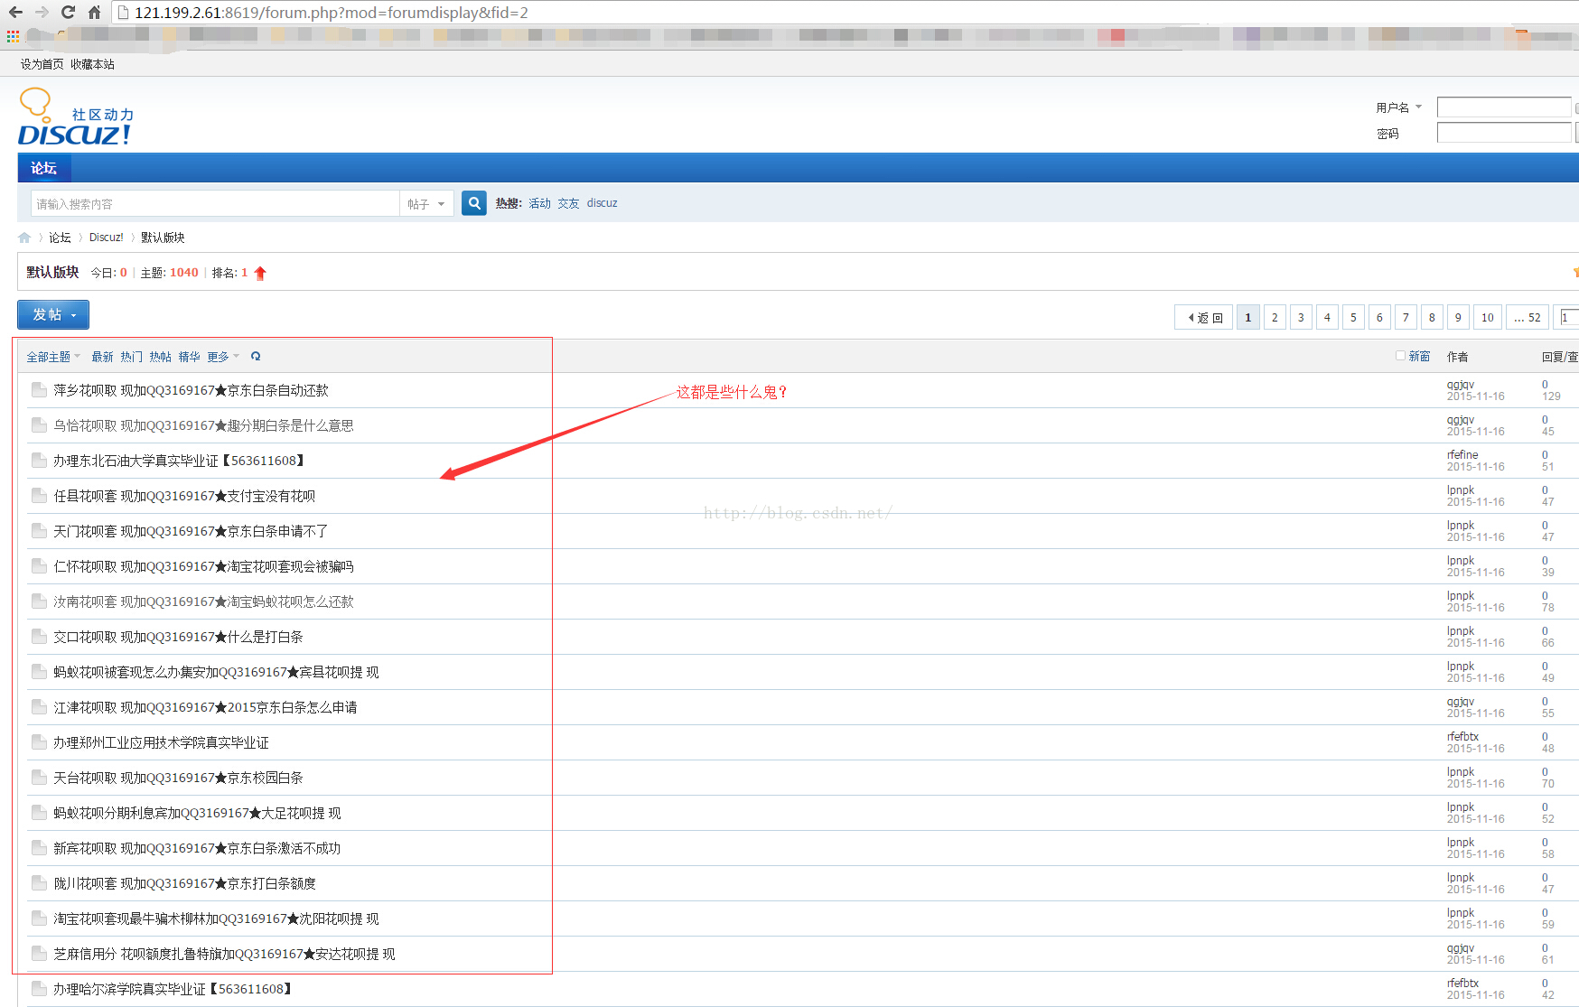1579x1007 pixels.
Task: Open the thread icon for 仁怀花呗取
Action: click(x=39, y=566)
